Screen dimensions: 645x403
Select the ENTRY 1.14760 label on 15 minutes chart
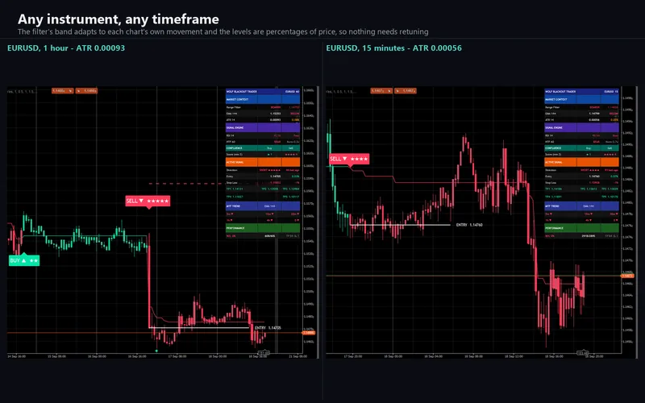coord(469,225)
